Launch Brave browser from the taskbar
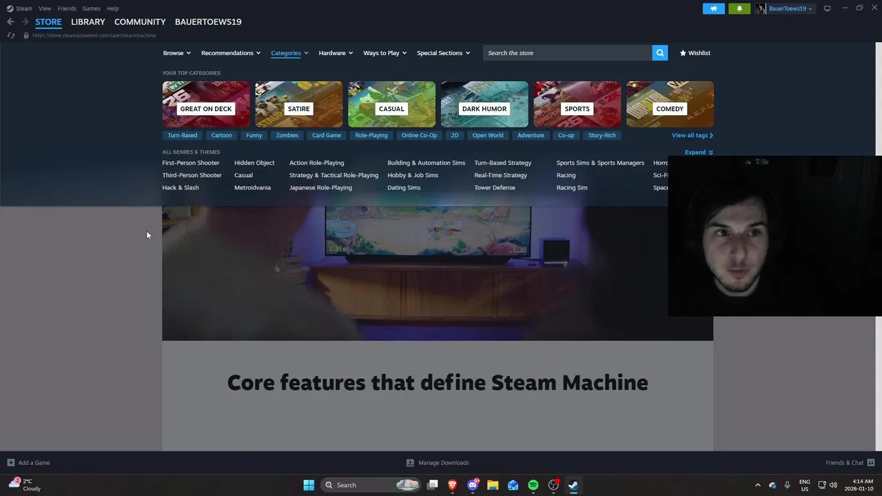882x496 pixels. point(453,485)
